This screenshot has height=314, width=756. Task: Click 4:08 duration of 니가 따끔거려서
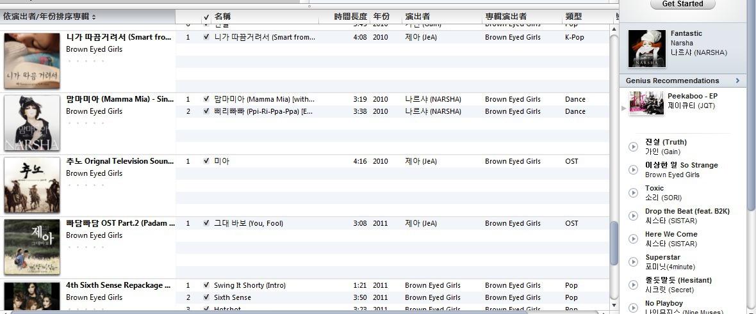[359, 36]
